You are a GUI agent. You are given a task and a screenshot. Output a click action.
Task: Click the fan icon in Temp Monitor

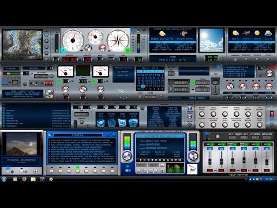click(218, 136)
